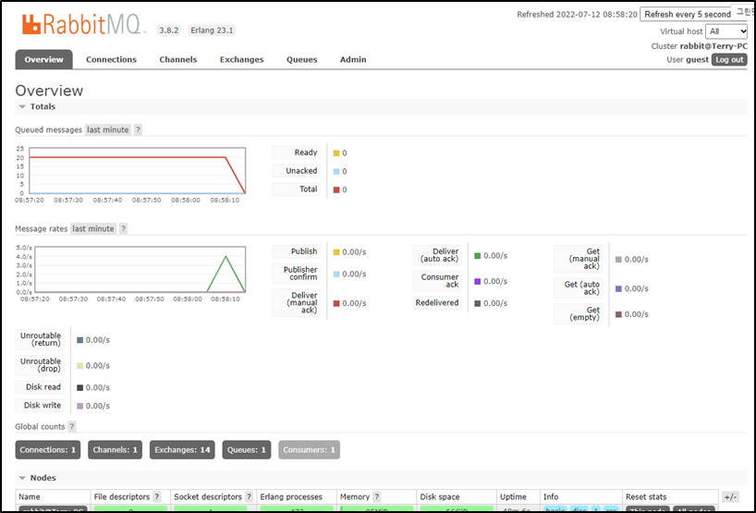Click the Queued messages chart
Viewport: 756px width, 513px height.
click(138, 171)
